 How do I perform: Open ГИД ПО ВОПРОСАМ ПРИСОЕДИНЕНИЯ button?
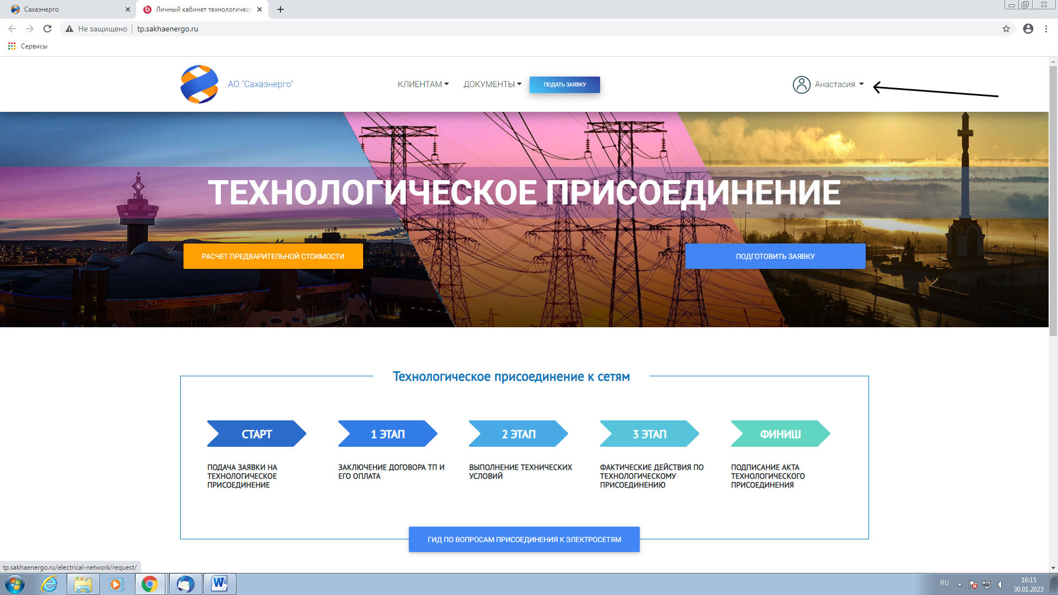click(524, 539)
